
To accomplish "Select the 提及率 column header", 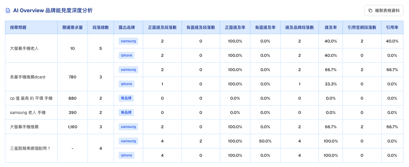I will tap(331, 27).
